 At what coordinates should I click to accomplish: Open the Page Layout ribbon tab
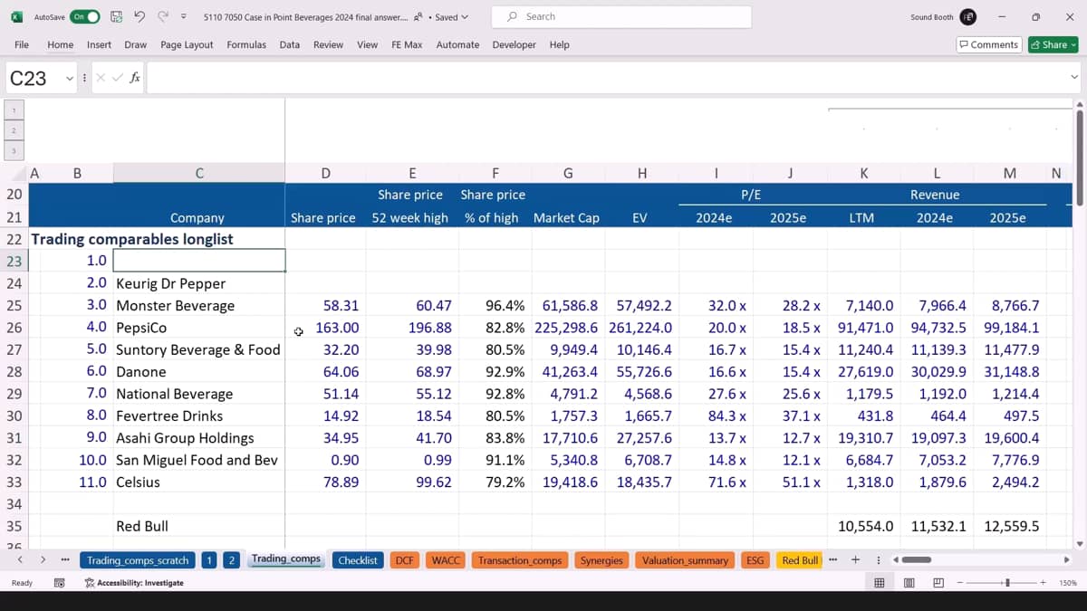coord(187,44)
